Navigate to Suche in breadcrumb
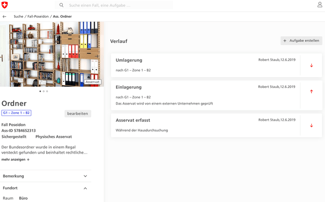 19,17
